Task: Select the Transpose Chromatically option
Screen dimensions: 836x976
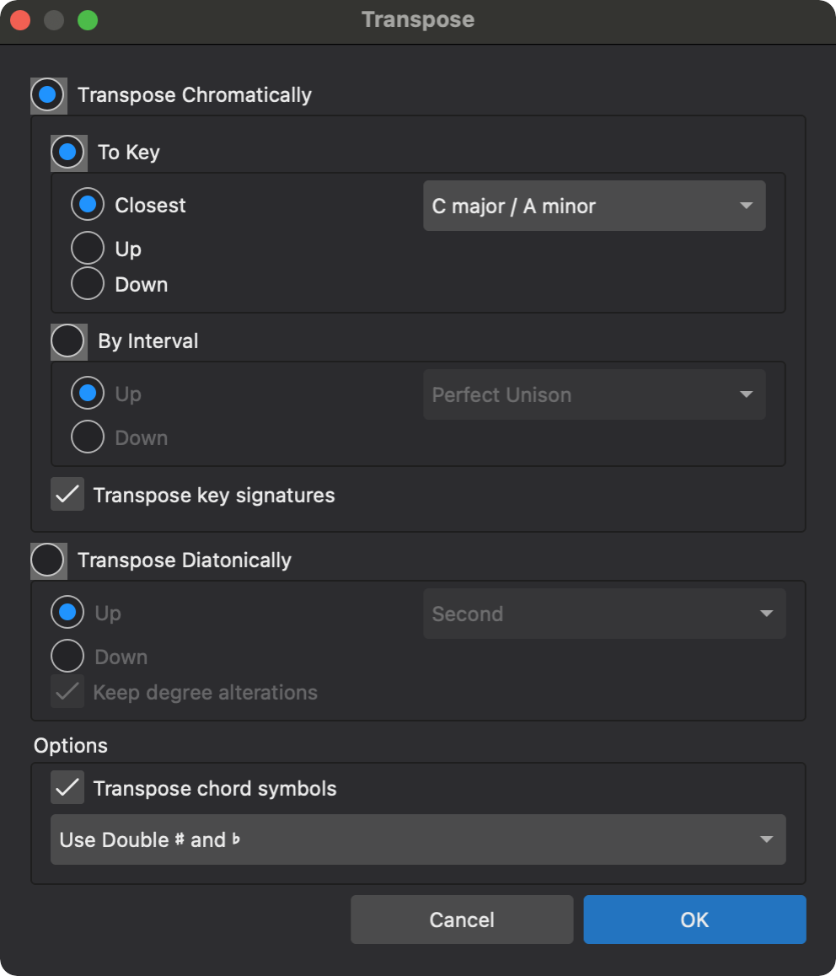Action: pos(48,94)
